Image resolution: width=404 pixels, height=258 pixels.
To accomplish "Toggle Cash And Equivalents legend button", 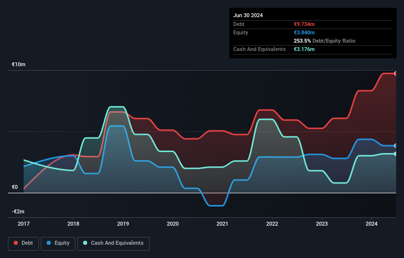I will [x=113, y=243].
